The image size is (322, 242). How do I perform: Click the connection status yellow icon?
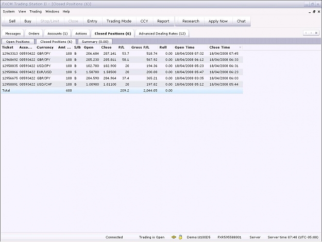coord(174,237)
